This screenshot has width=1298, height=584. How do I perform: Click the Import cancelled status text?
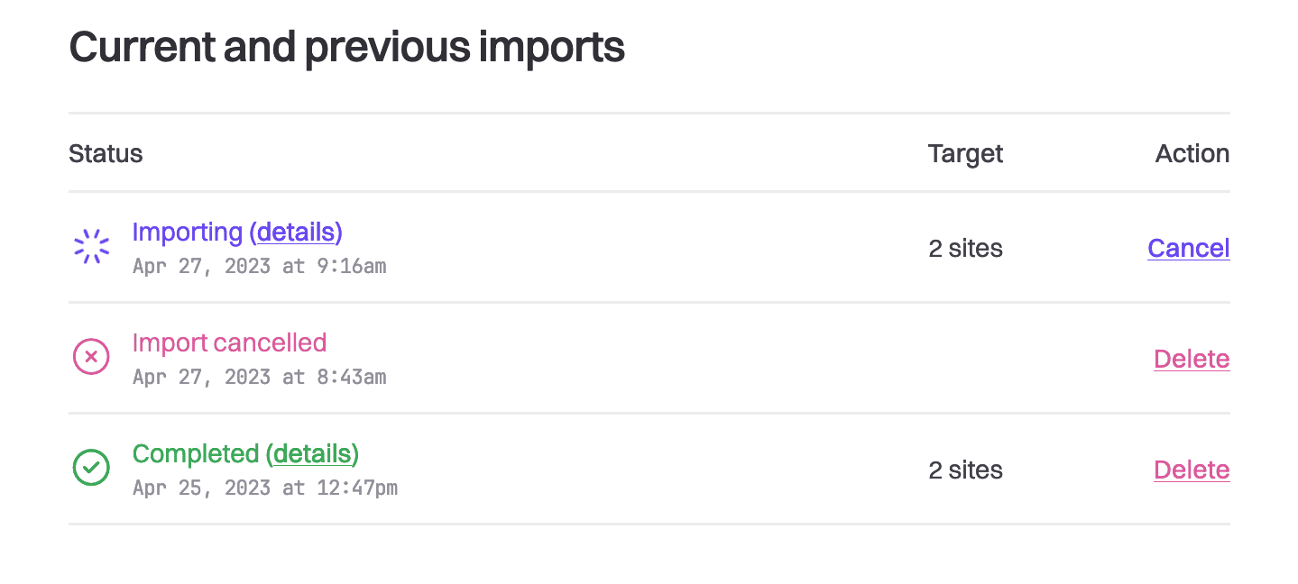229,342
